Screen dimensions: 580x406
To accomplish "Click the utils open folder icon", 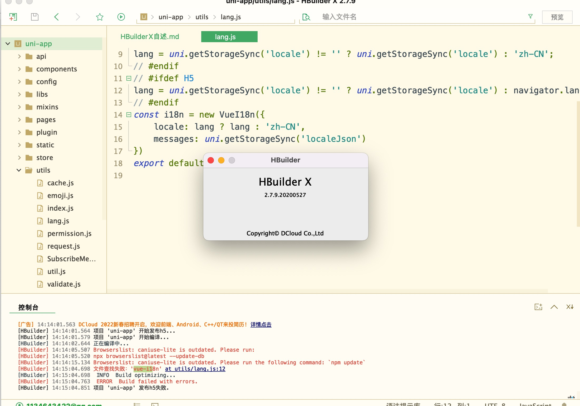I will coord(29,170).
